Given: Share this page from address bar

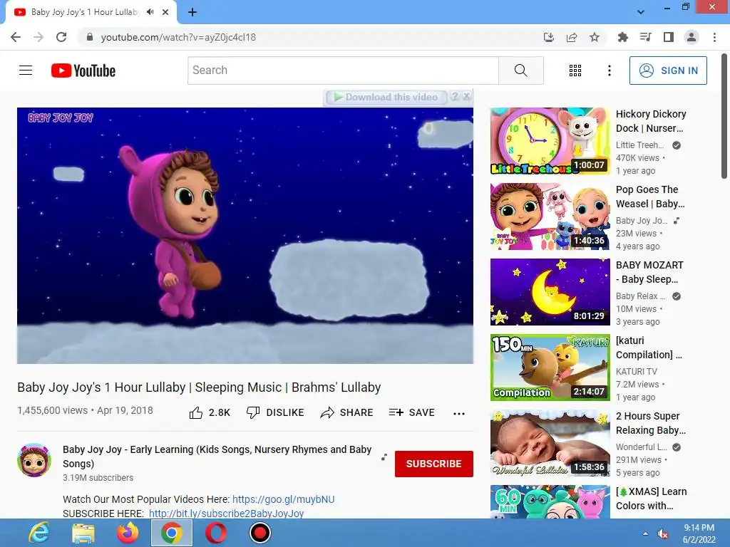Looking at the screenshot, I should (x=572, y=37).
